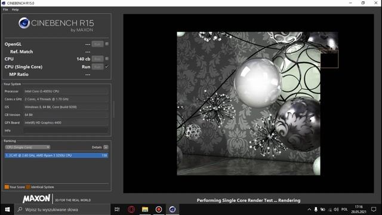Open the Help menu
Viewport: 382px width, 215px height.
15,10
